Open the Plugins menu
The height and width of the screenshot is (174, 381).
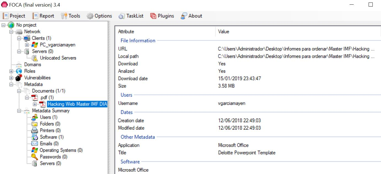[x=162, y=16]
